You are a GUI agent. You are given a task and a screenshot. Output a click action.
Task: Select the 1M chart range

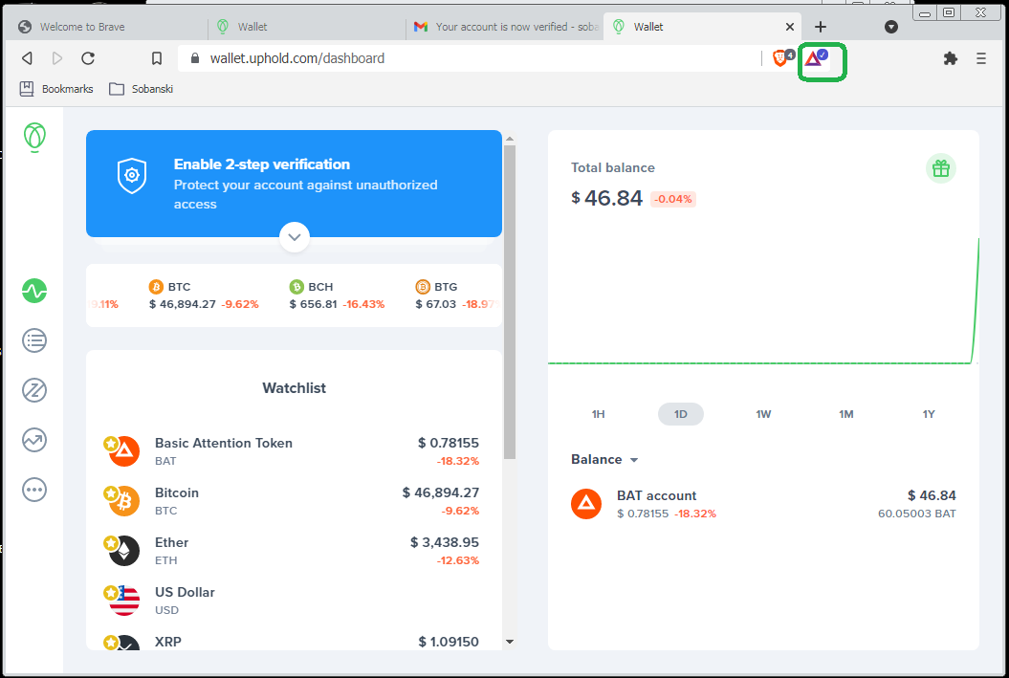coord(846,414)
